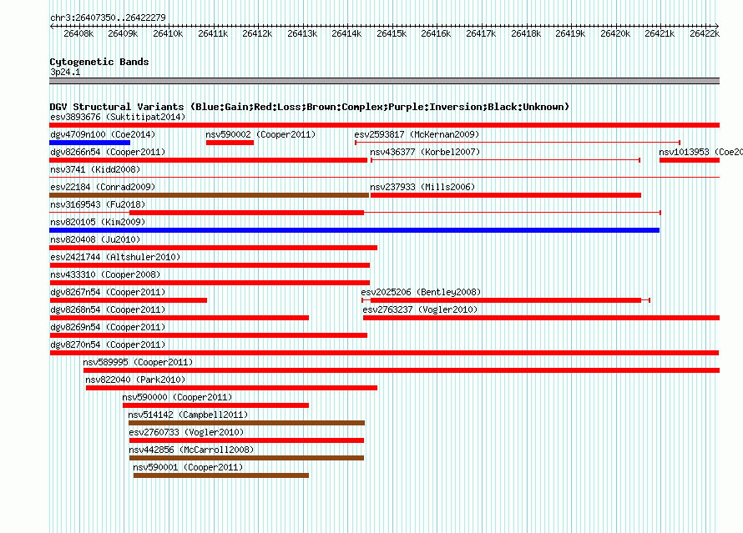The width and height of the screenshot is (743, 533).
Task: Select dgv8270n54 (Cooper2011) variant label
Action: [108, 344]
